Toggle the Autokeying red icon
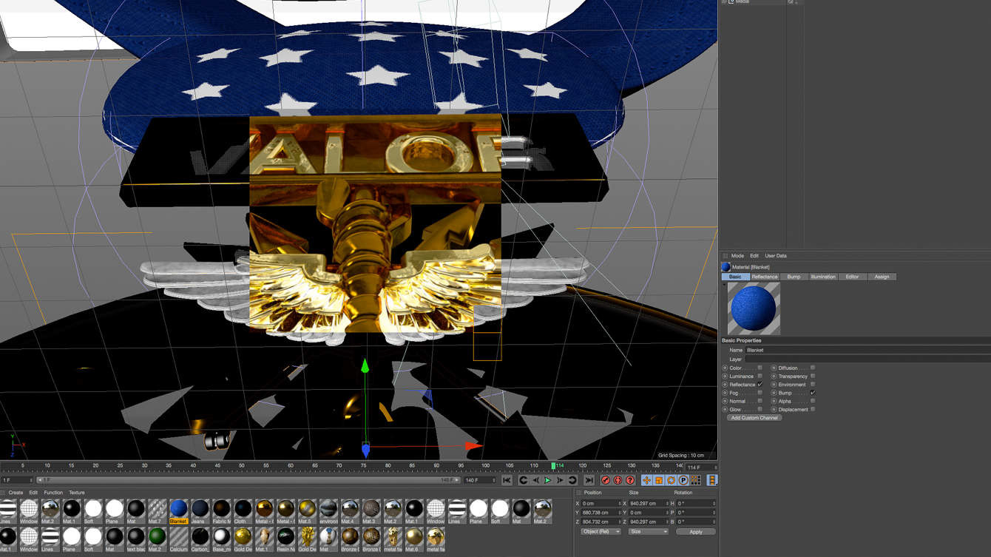 (618, 480)
